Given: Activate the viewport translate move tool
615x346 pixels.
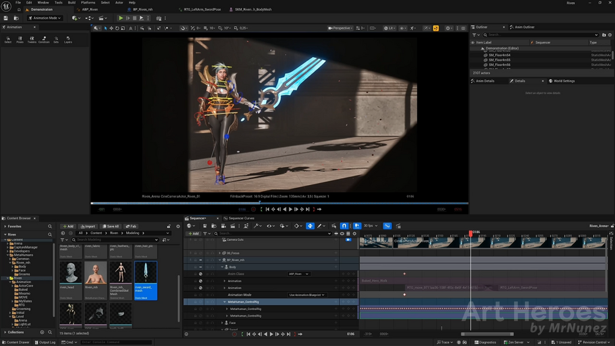Looking at the screenshot, I should 111,28.
